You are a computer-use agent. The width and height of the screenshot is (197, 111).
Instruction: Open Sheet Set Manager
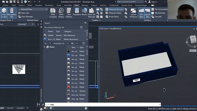92,13
